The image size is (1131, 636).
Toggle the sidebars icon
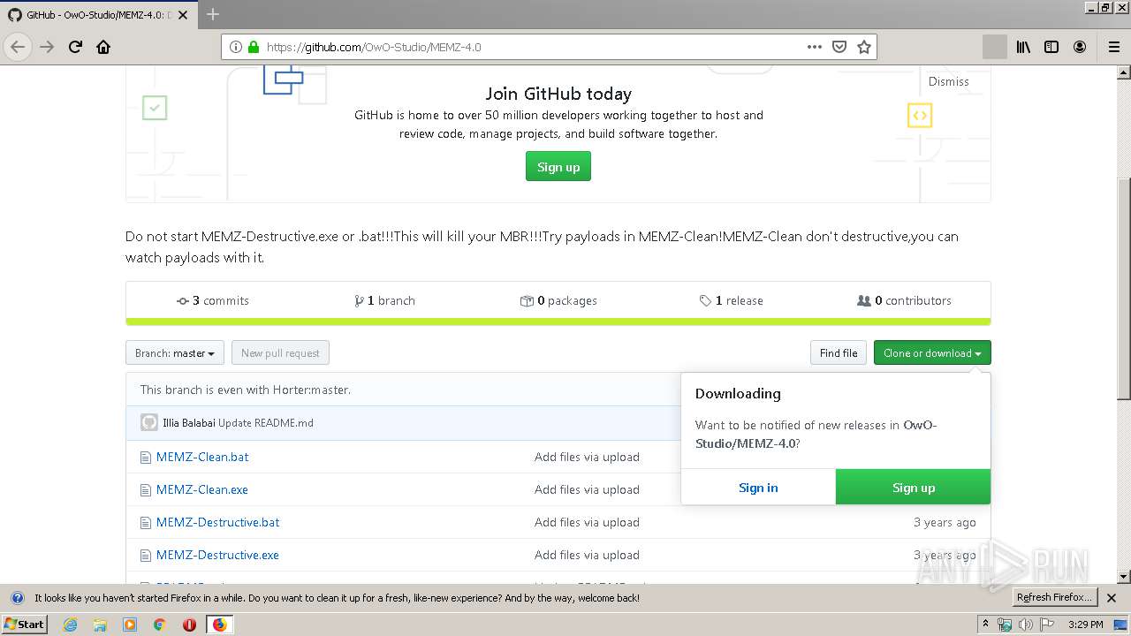tap(1051, 47)
